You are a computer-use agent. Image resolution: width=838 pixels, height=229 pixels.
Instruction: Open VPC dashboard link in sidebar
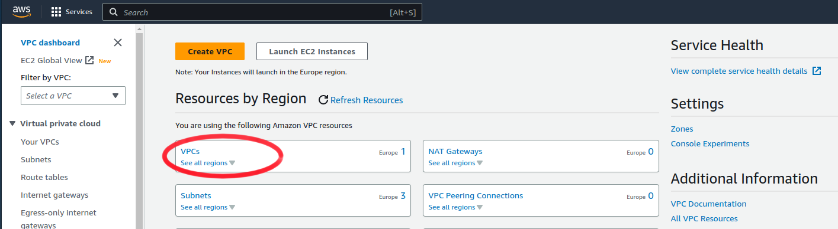50,42
